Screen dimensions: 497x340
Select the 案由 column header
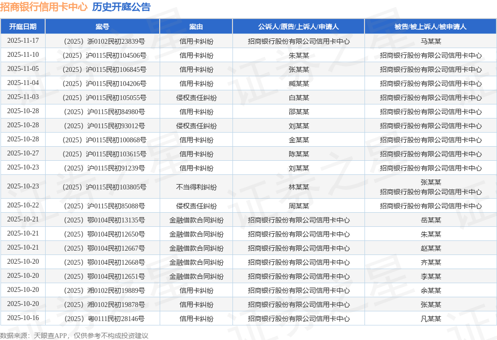pos(196,27)
